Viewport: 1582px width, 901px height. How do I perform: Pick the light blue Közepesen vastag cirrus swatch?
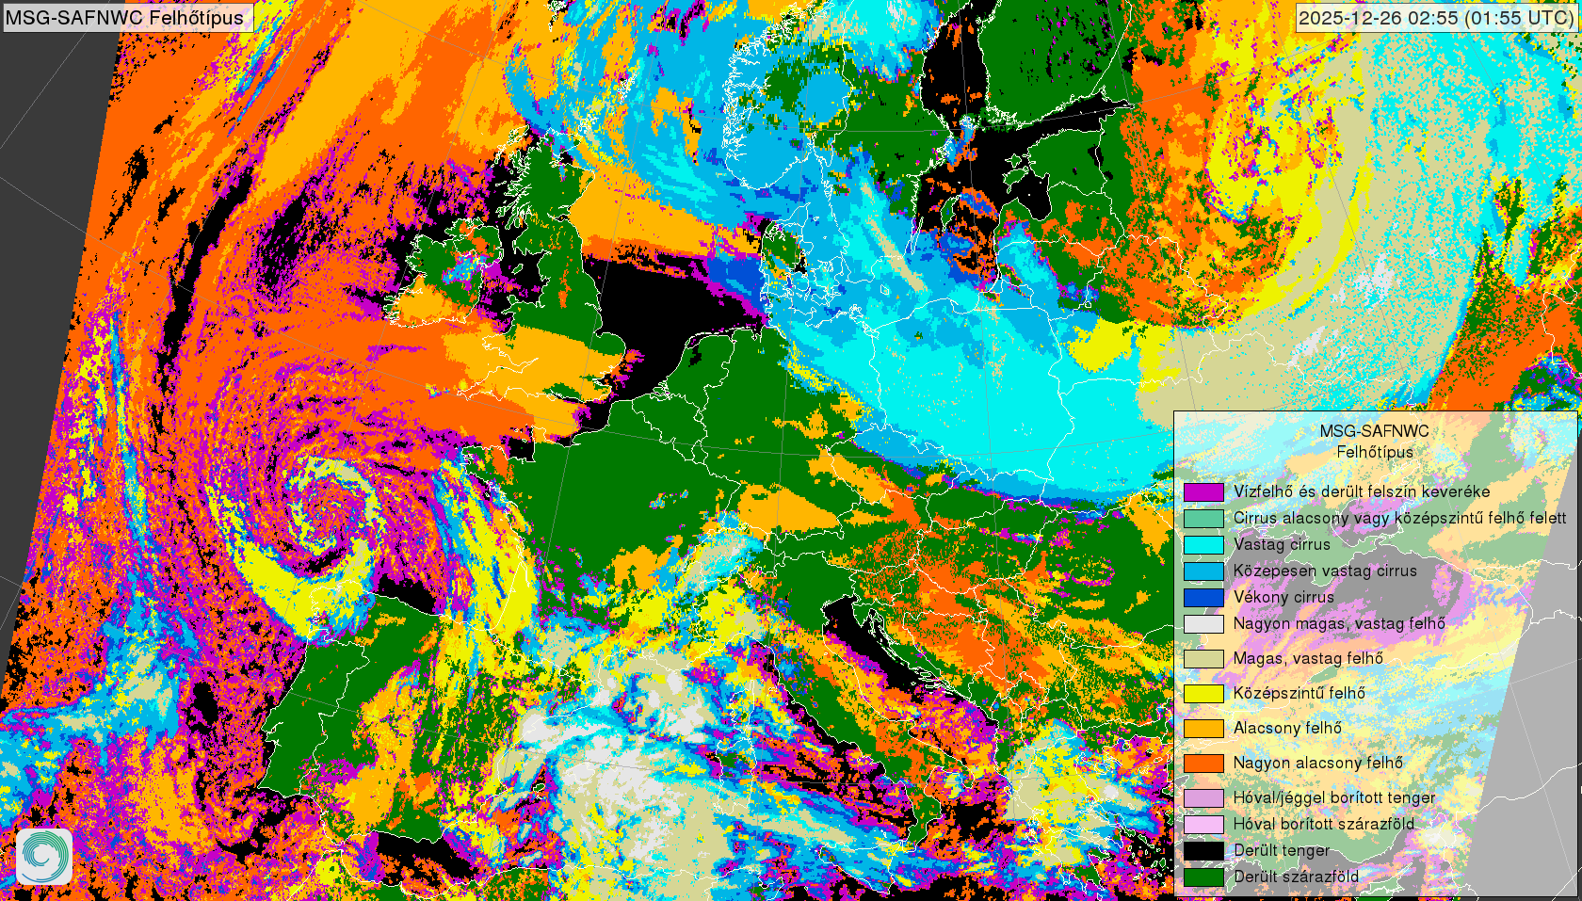pos(1203,571)
